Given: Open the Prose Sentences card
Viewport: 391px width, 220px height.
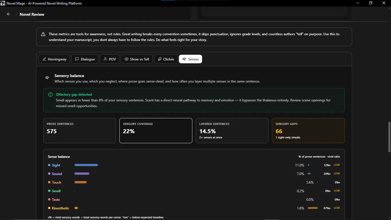Looking at the screenshot, I should 80,131.
